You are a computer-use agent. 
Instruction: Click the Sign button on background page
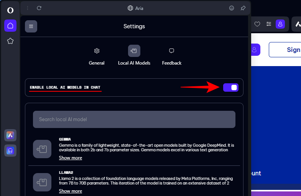(285, 50)
